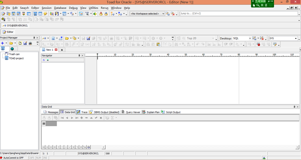Select the TOAD project tree item
The image size is (301, 160).
(x=16, y=58)
